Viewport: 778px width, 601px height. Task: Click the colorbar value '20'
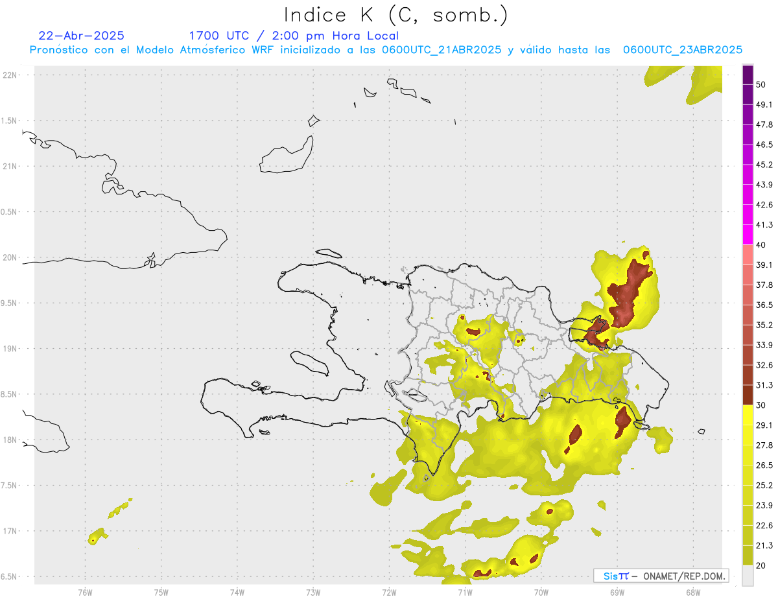[761, 566]
